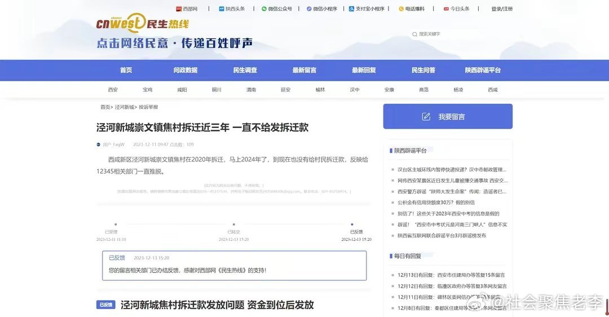The height and width of the screenshot is (317, 609).
Task: Open the 登录/注册 login link
Action: [502, 9]
